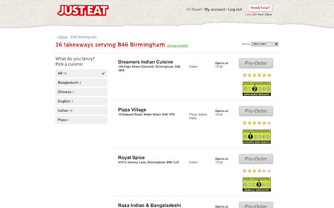Viewport: 334px width, 208px height.
Task: Open Dreamers Indian Cuisine food hygiene badge
Action: 257,89
